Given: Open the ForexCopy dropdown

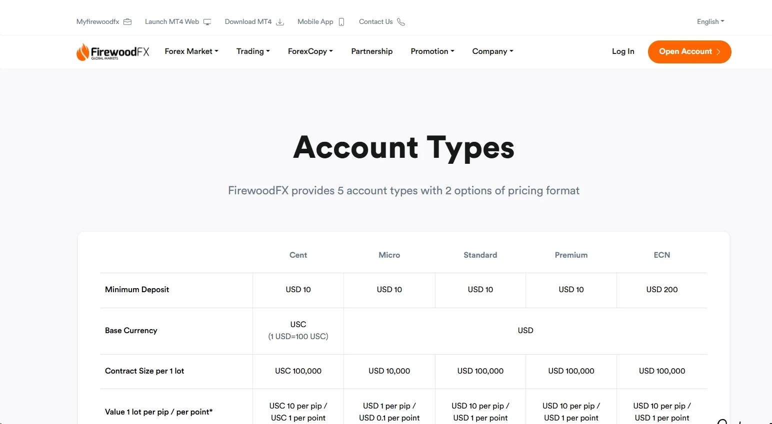Looking at the screenshot, I should (310, 51).
